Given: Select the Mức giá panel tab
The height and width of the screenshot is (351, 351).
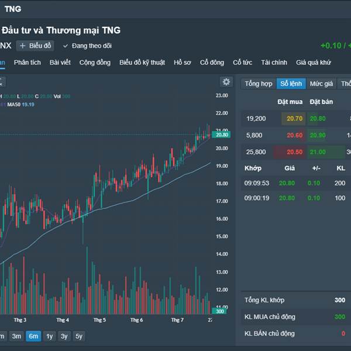Looking at the screenshot, I should [x=321, y=84].
